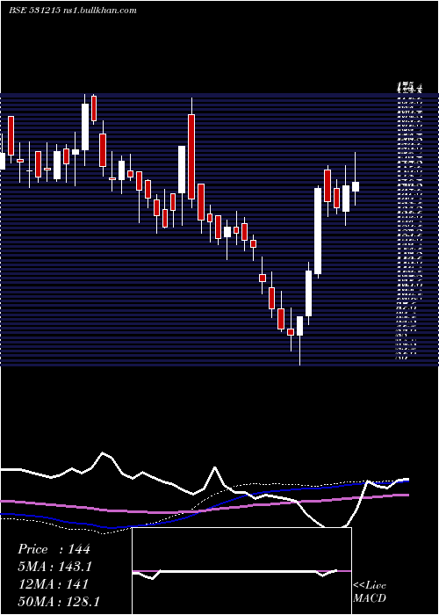Viewport: 439px width, 615px height.
Task: Select the Price : 144 readout
Action: (54, 549)
